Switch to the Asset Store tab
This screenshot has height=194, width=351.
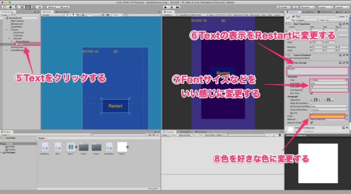click(63, 12)
